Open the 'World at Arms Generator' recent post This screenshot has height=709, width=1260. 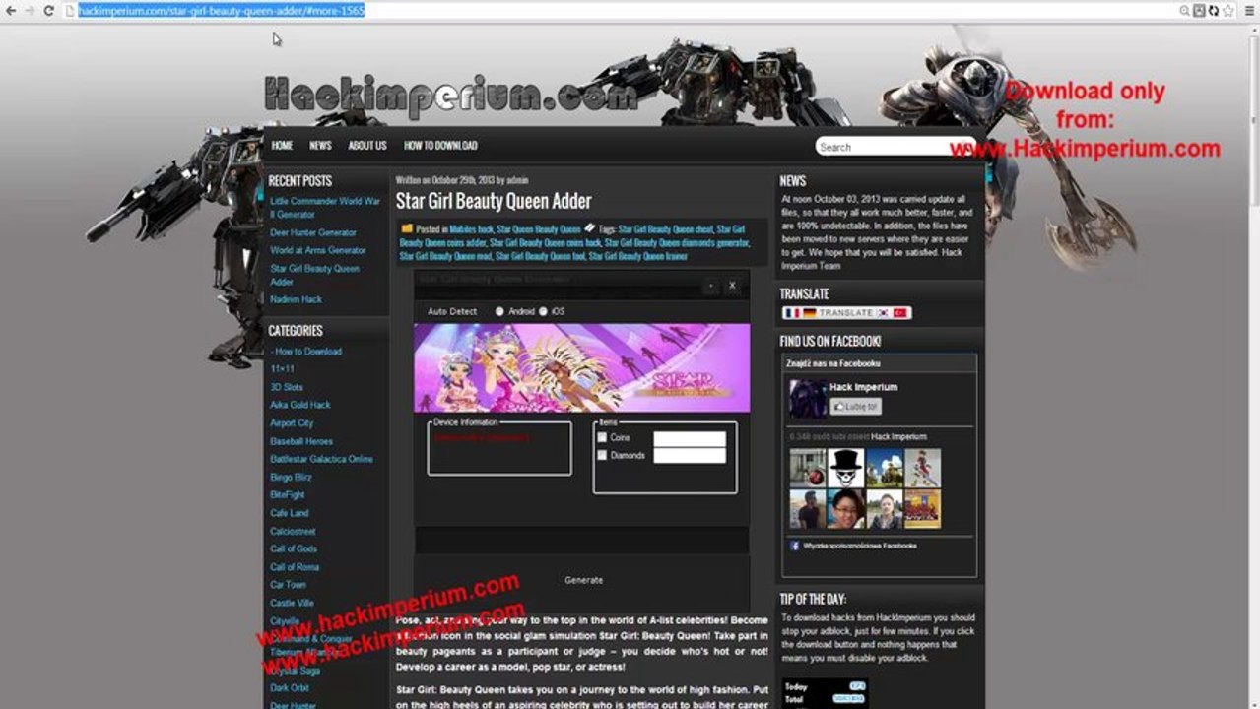pyautogui.click(x=318, y=250)
